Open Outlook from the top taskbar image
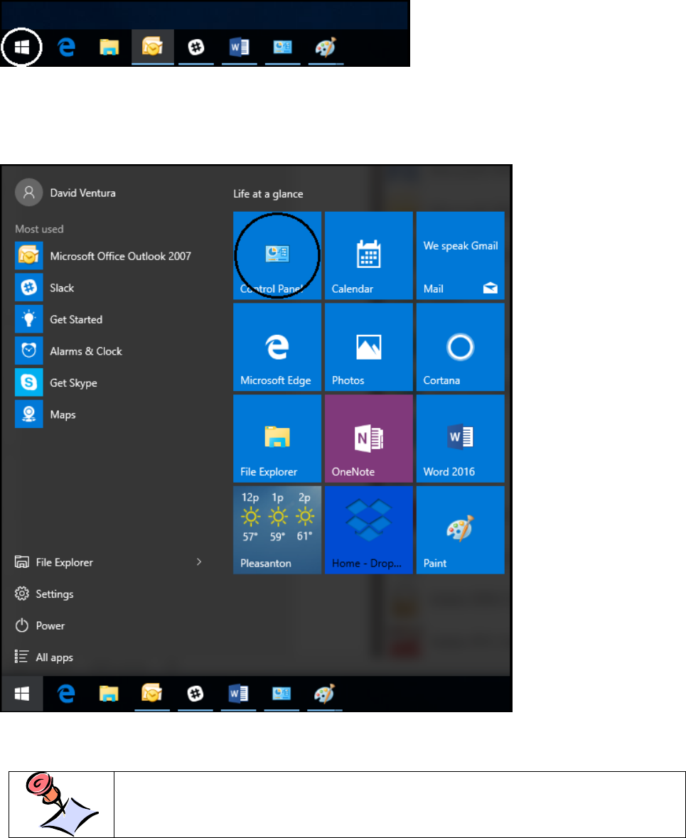The image size is (686, 838). 152,47
